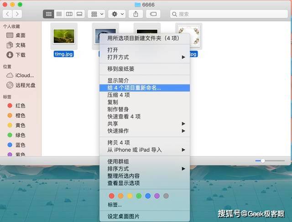Open 桌面 in the sidebar
Image resolution: width=292 pixels, height=222 pixels.
point(21,36)
